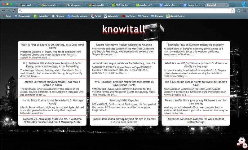Open Alabama 25, Mississippi State 20 article
This screenshot has width=248, height=150.
point(52,121)
